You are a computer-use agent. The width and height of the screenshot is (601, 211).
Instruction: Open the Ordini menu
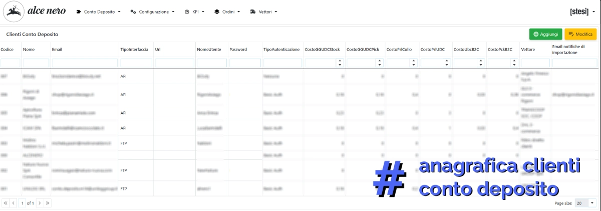[227, 12]
